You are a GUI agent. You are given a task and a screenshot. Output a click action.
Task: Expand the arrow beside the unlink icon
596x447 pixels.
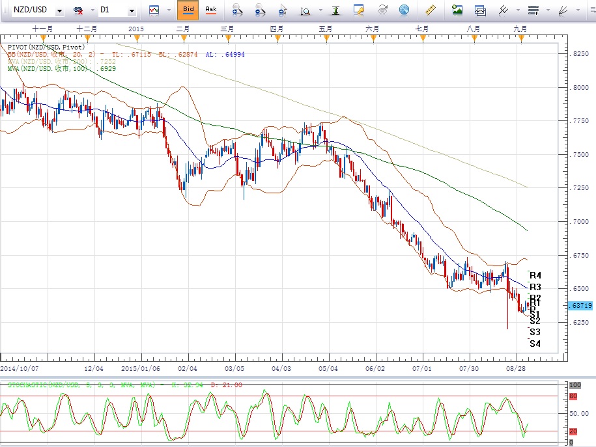pos(92,10)
